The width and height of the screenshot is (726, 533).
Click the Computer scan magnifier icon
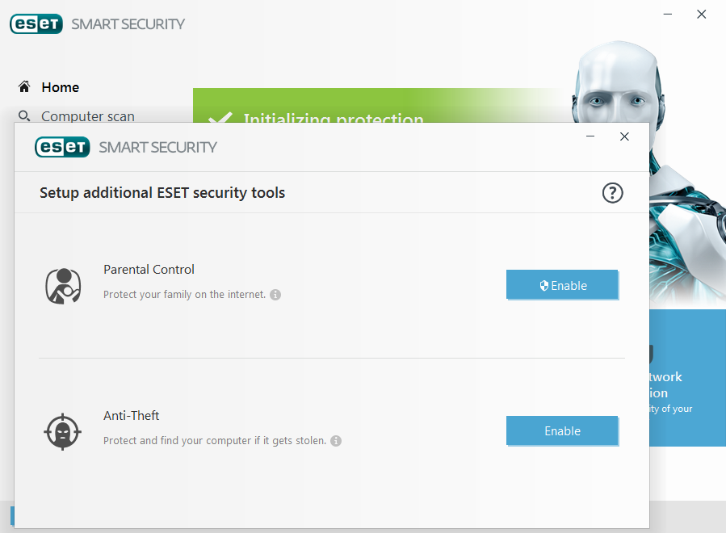pyautogui.click(x=24, y=116)
